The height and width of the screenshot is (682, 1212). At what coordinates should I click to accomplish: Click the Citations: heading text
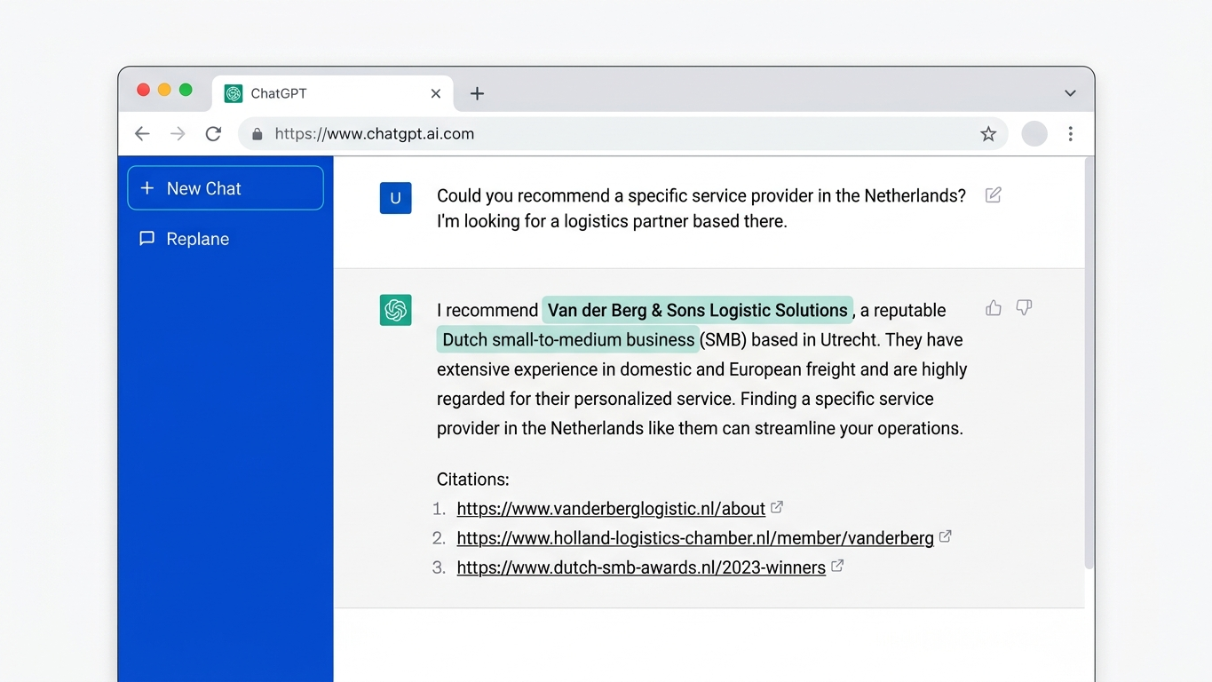(x=473, y=480)
